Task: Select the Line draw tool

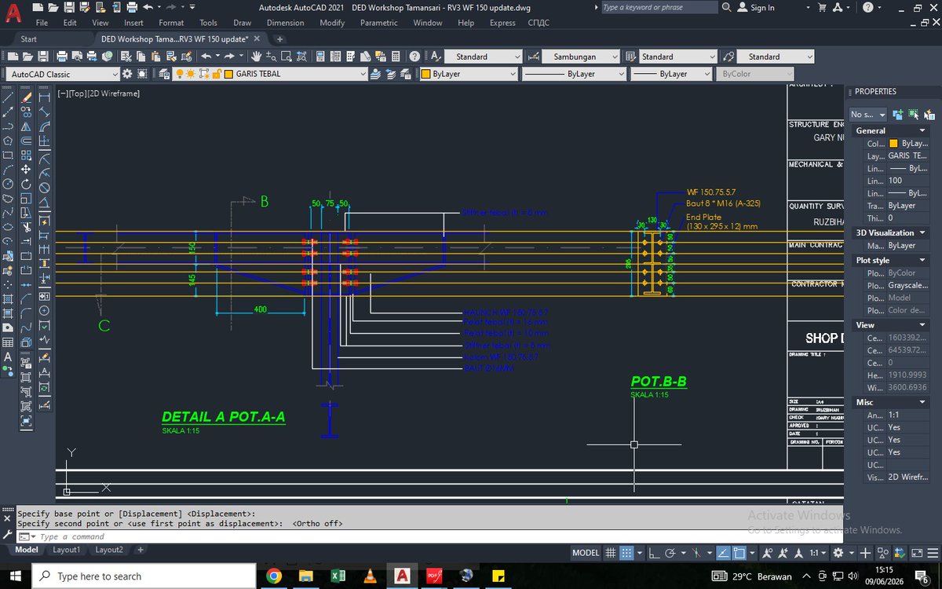Action: coord(8,97)
